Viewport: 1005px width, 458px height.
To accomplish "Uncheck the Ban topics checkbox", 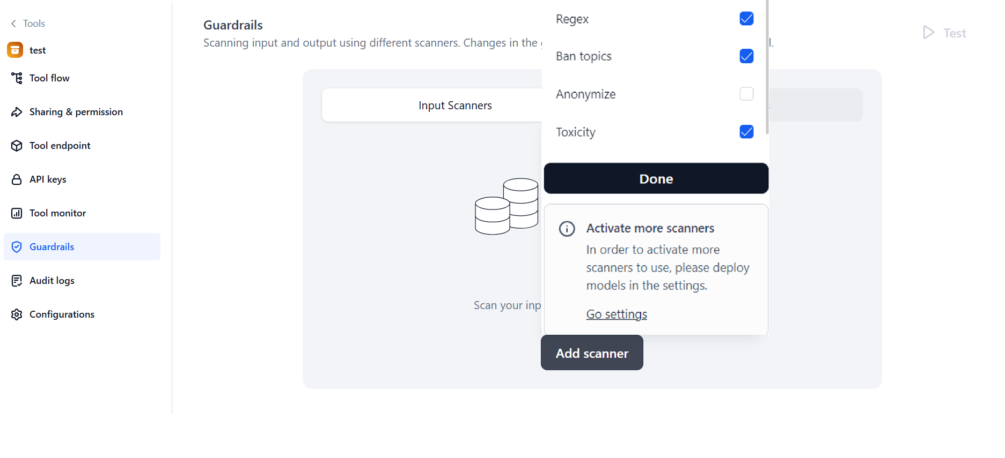I will pos(746,56).
